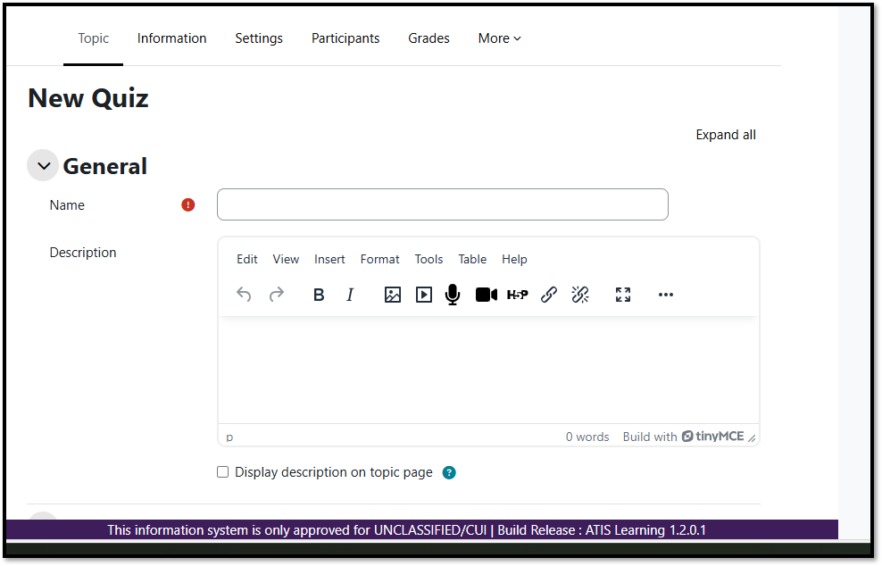This screenshot has width=882, height=566.
Task: Open the multimedia insert icon
Action: pos(424,295)
